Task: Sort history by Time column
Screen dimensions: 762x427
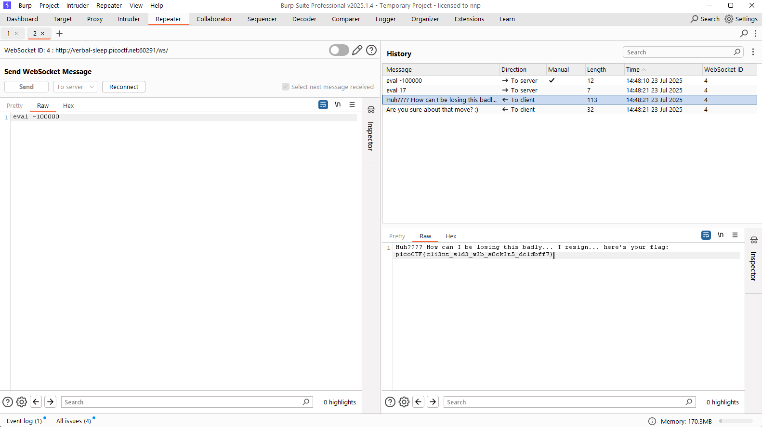Action: point(663,69)
